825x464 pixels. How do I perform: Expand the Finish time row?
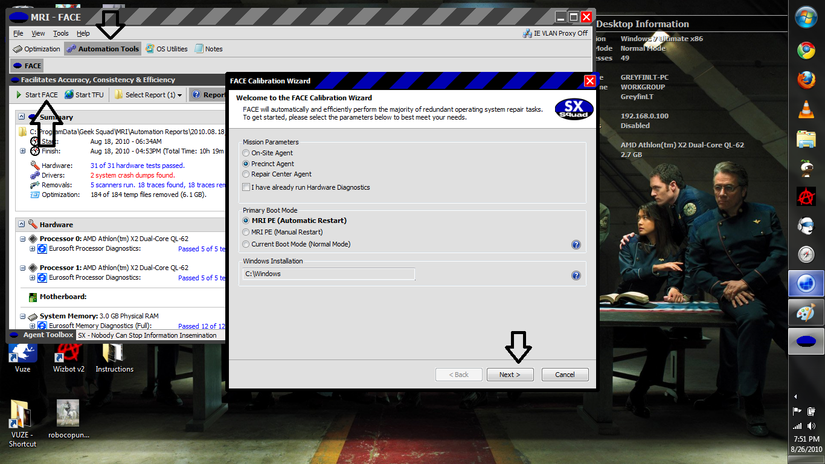pos(23,151)
